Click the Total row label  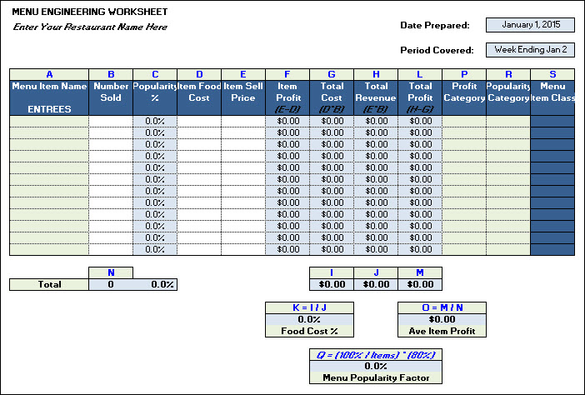tap(49, 285)
